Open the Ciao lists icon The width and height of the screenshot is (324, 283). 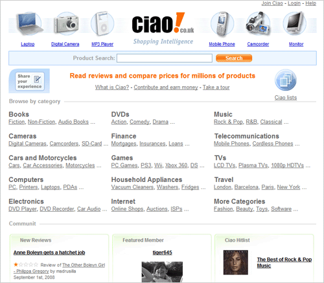286,80
